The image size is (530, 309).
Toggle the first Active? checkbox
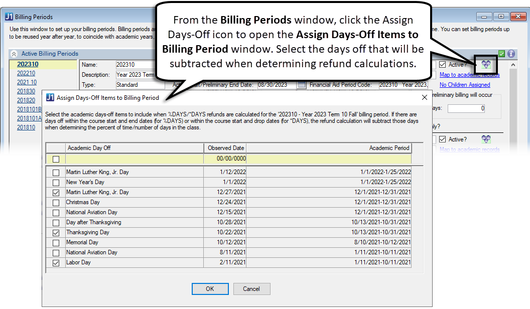443,65
